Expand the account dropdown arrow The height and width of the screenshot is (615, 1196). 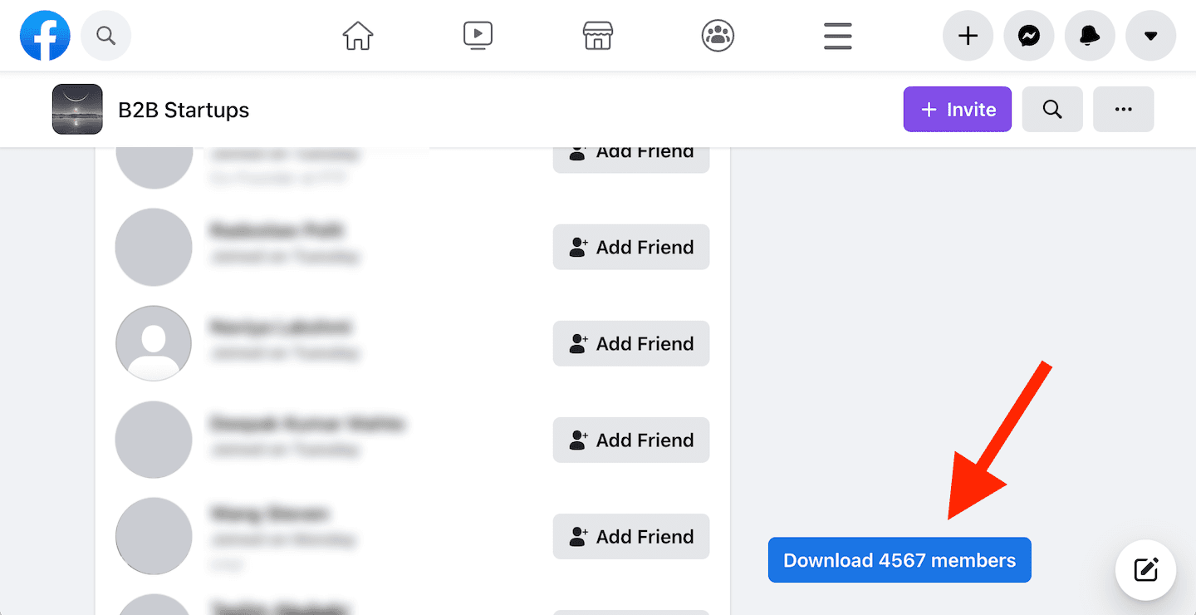coord(1150,36)
